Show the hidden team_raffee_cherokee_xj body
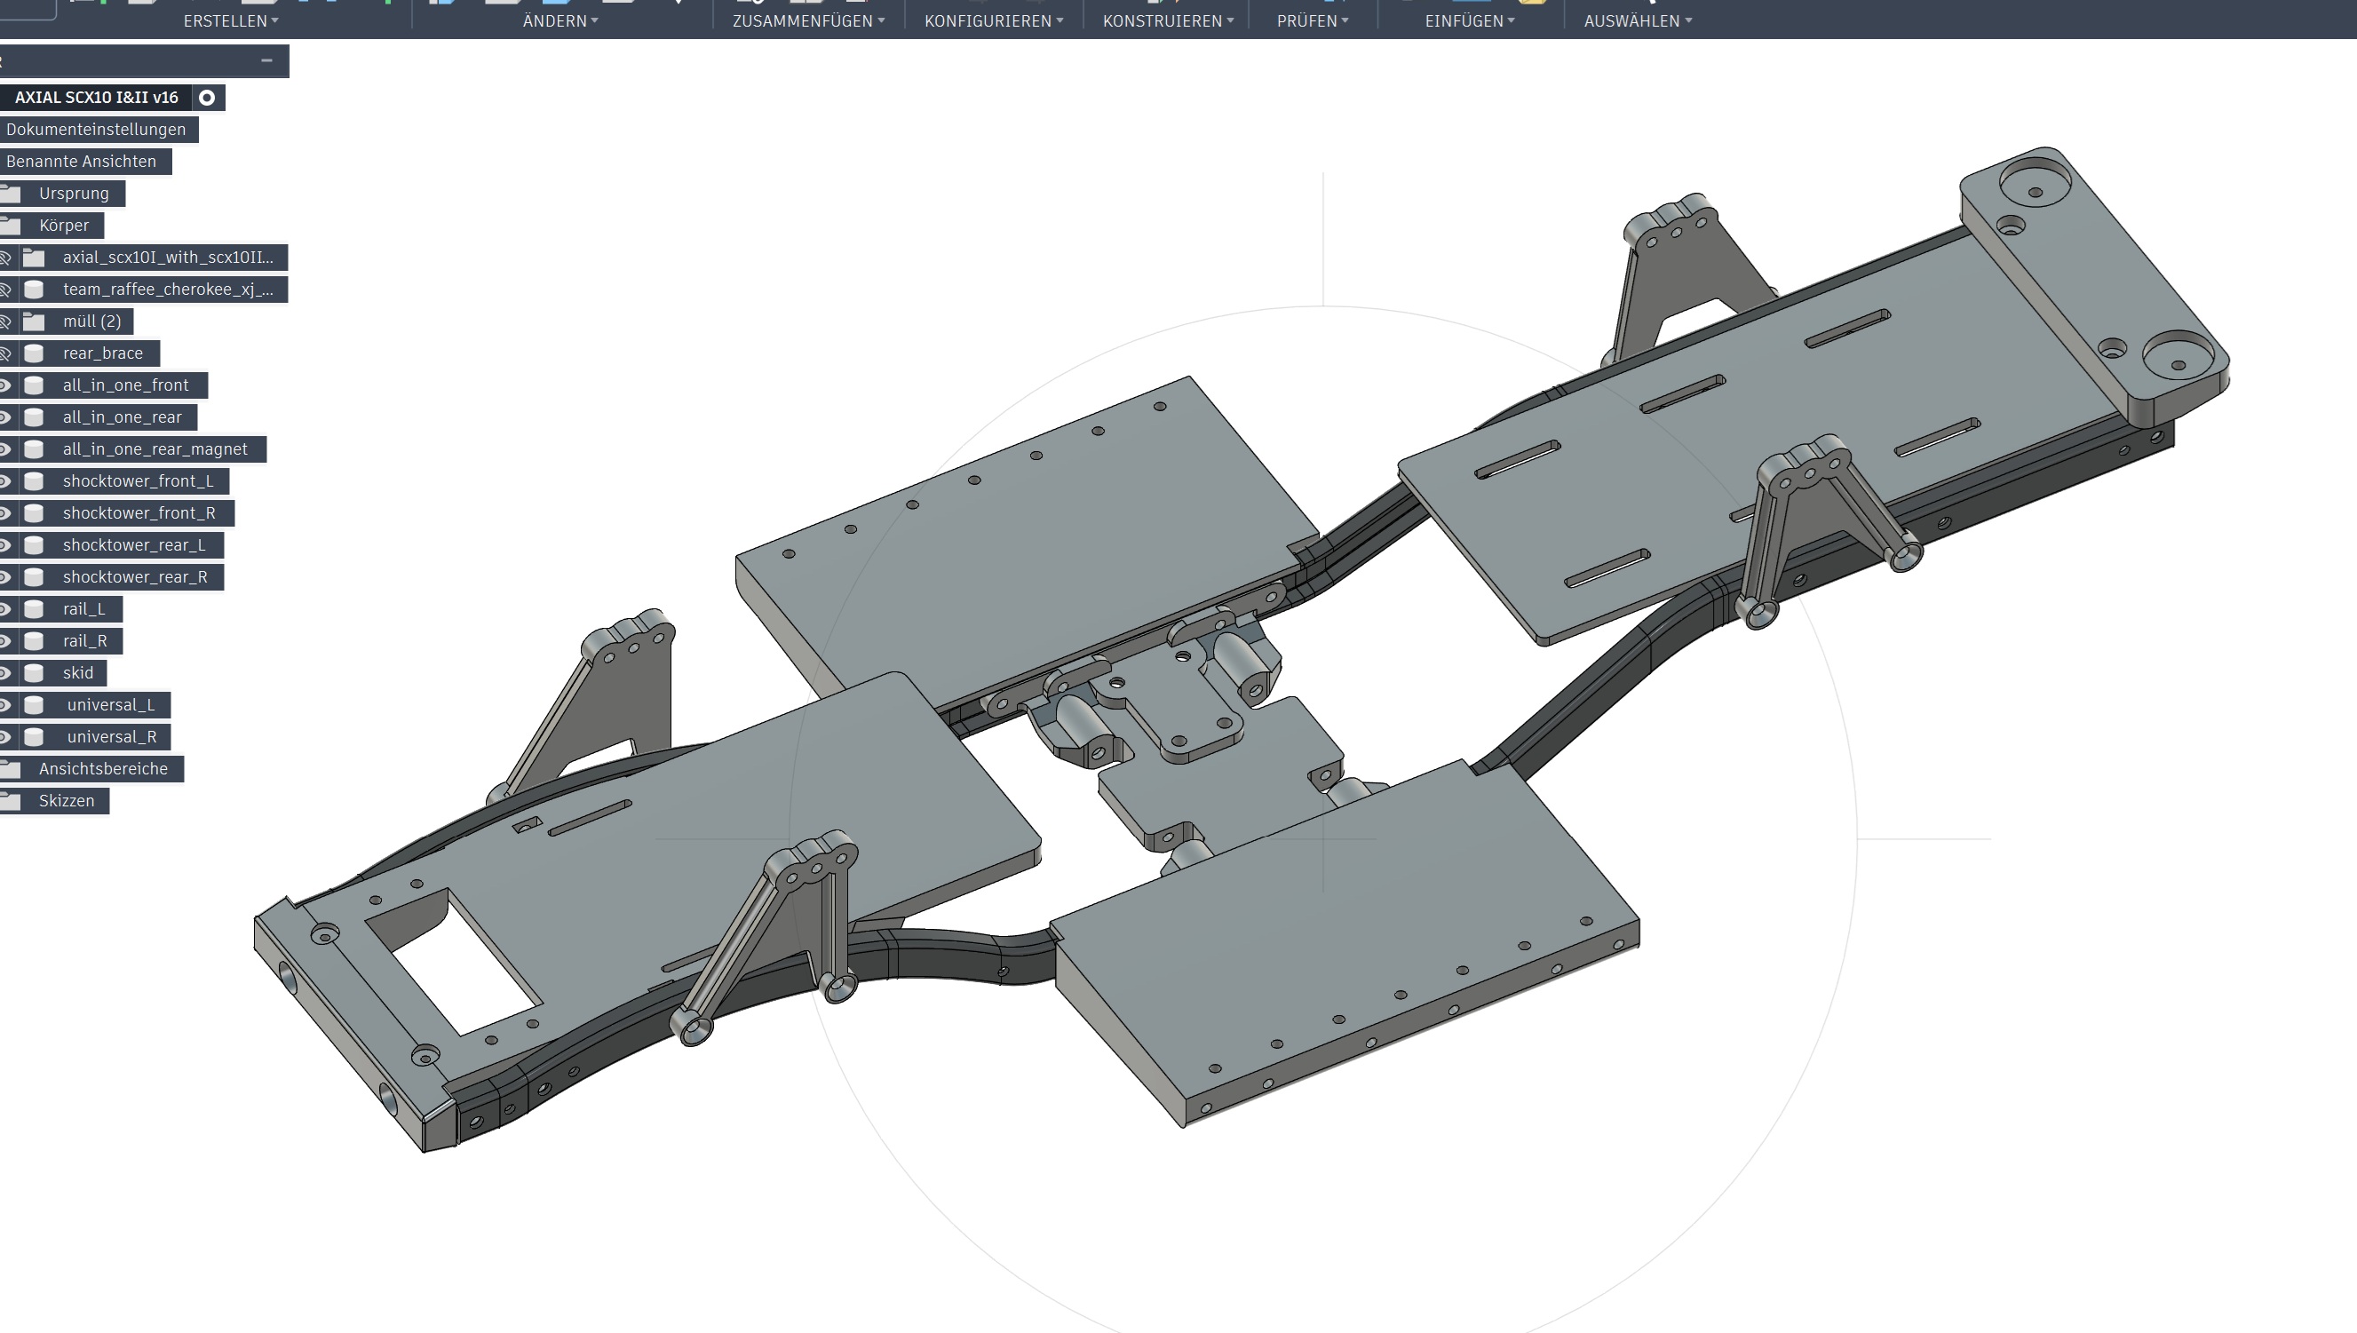The image size is (2357, 1333). (x=5, y=290)
